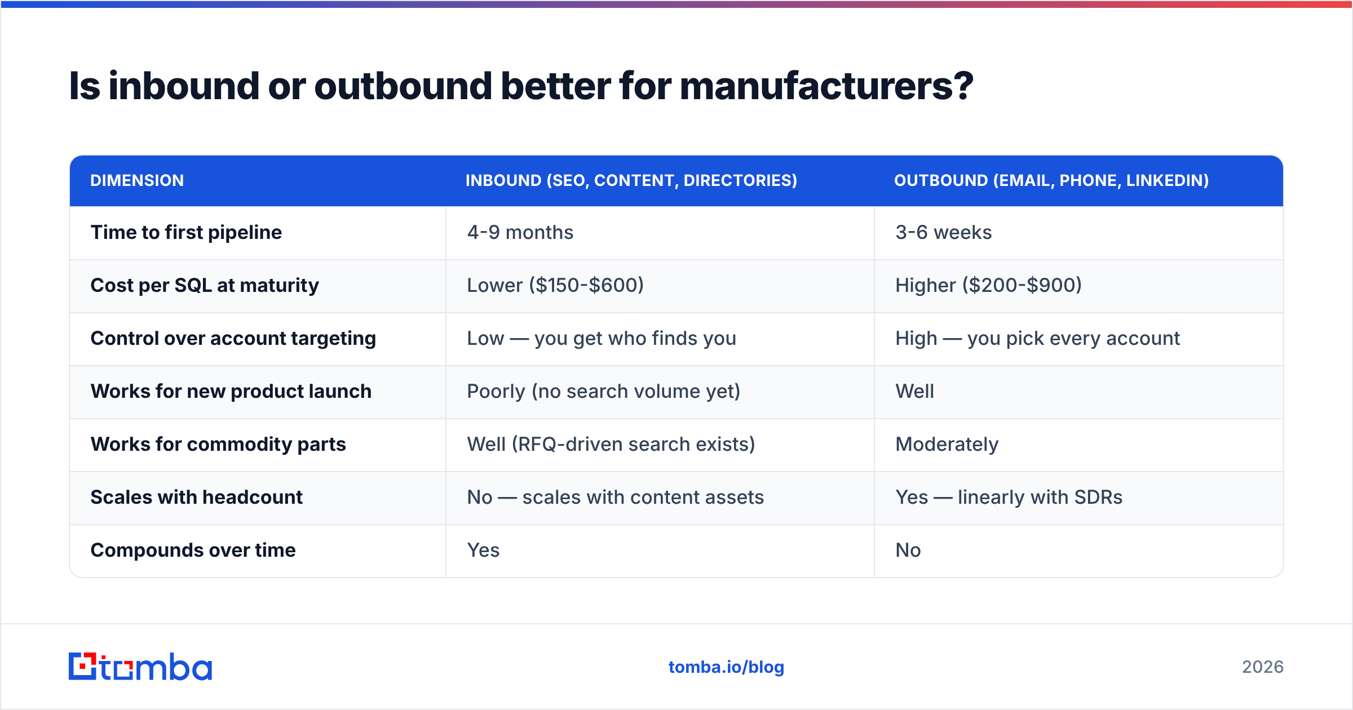Click 'Scales with headcount' label
This screenshot has height=710, width=1353.
tap(197, 497)
